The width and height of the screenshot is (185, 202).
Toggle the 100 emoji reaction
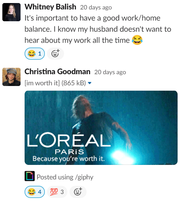pos(57,192)
